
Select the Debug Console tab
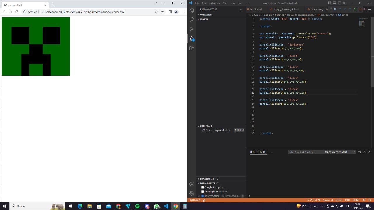[258, 152]
